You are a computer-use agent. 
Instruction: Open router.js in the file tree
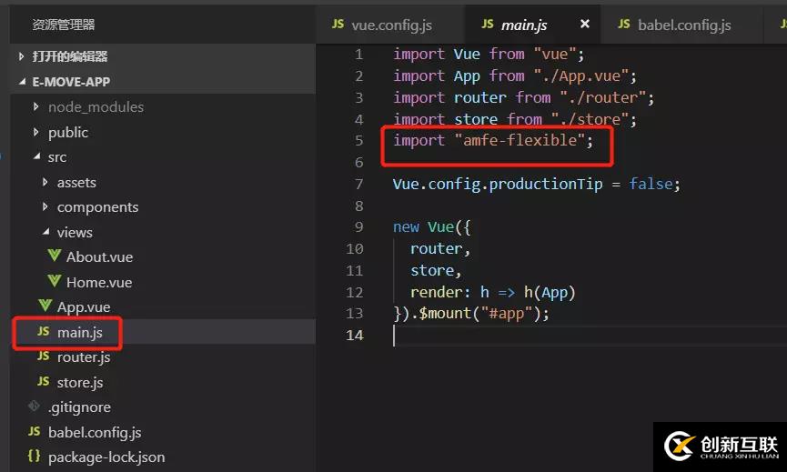84,357
